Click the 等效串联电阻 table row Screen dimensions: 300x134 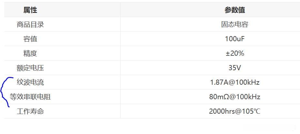point(152,97)
